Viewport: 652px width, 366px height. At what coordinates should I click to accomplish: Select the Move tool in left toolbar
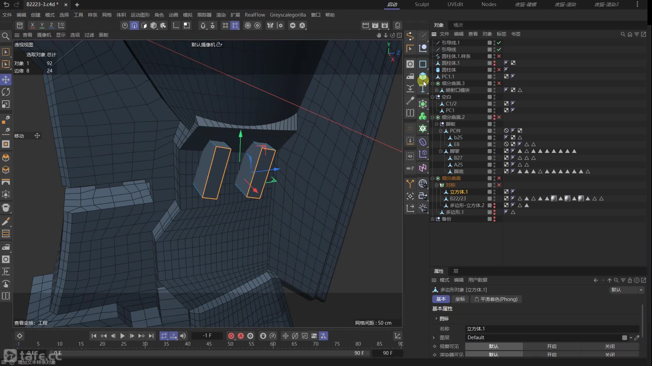pos(6,80)
